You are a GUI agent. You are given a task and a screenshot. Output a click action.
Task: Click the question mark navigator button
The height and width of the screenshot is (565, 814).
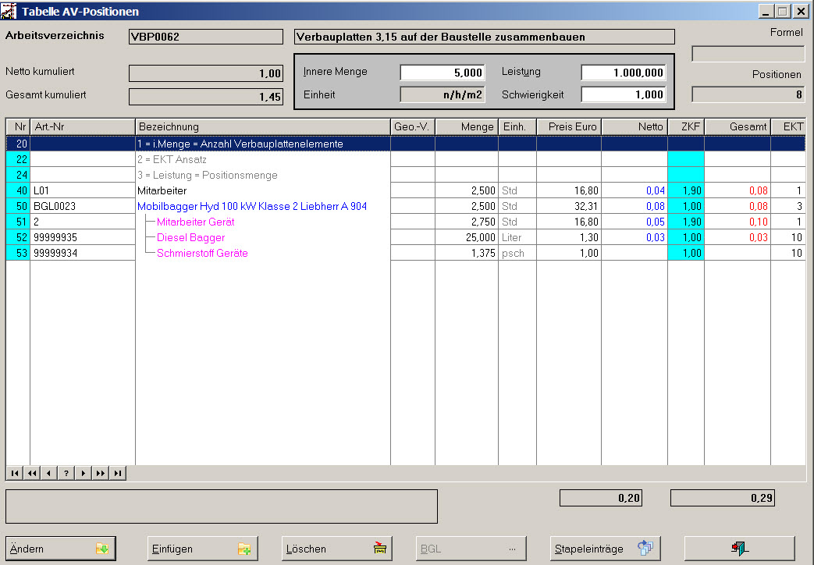66,473
